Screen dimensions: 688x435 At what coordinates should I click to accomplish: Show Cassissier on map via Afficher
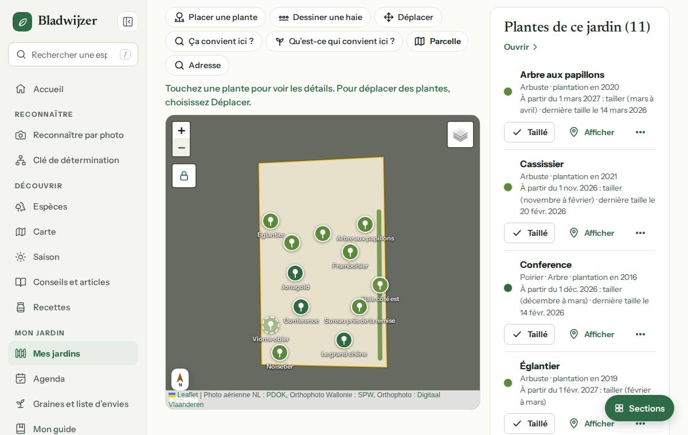(x=592, y=233)
